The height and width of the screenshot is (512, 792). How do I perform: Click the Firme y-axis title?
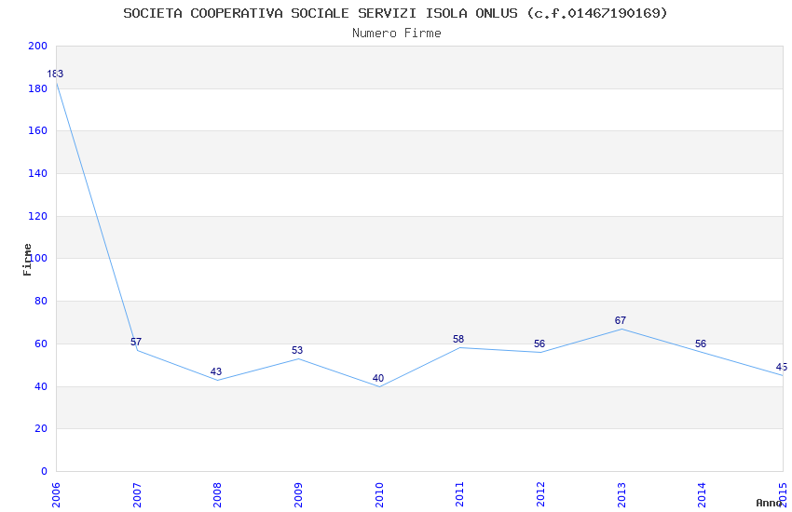pos(27,260)
